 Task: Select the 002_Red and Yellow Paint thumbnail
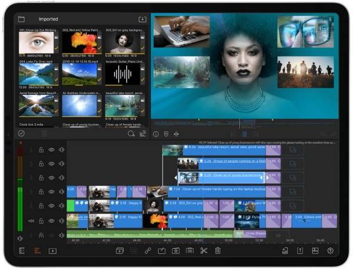(x=79, y=42)
